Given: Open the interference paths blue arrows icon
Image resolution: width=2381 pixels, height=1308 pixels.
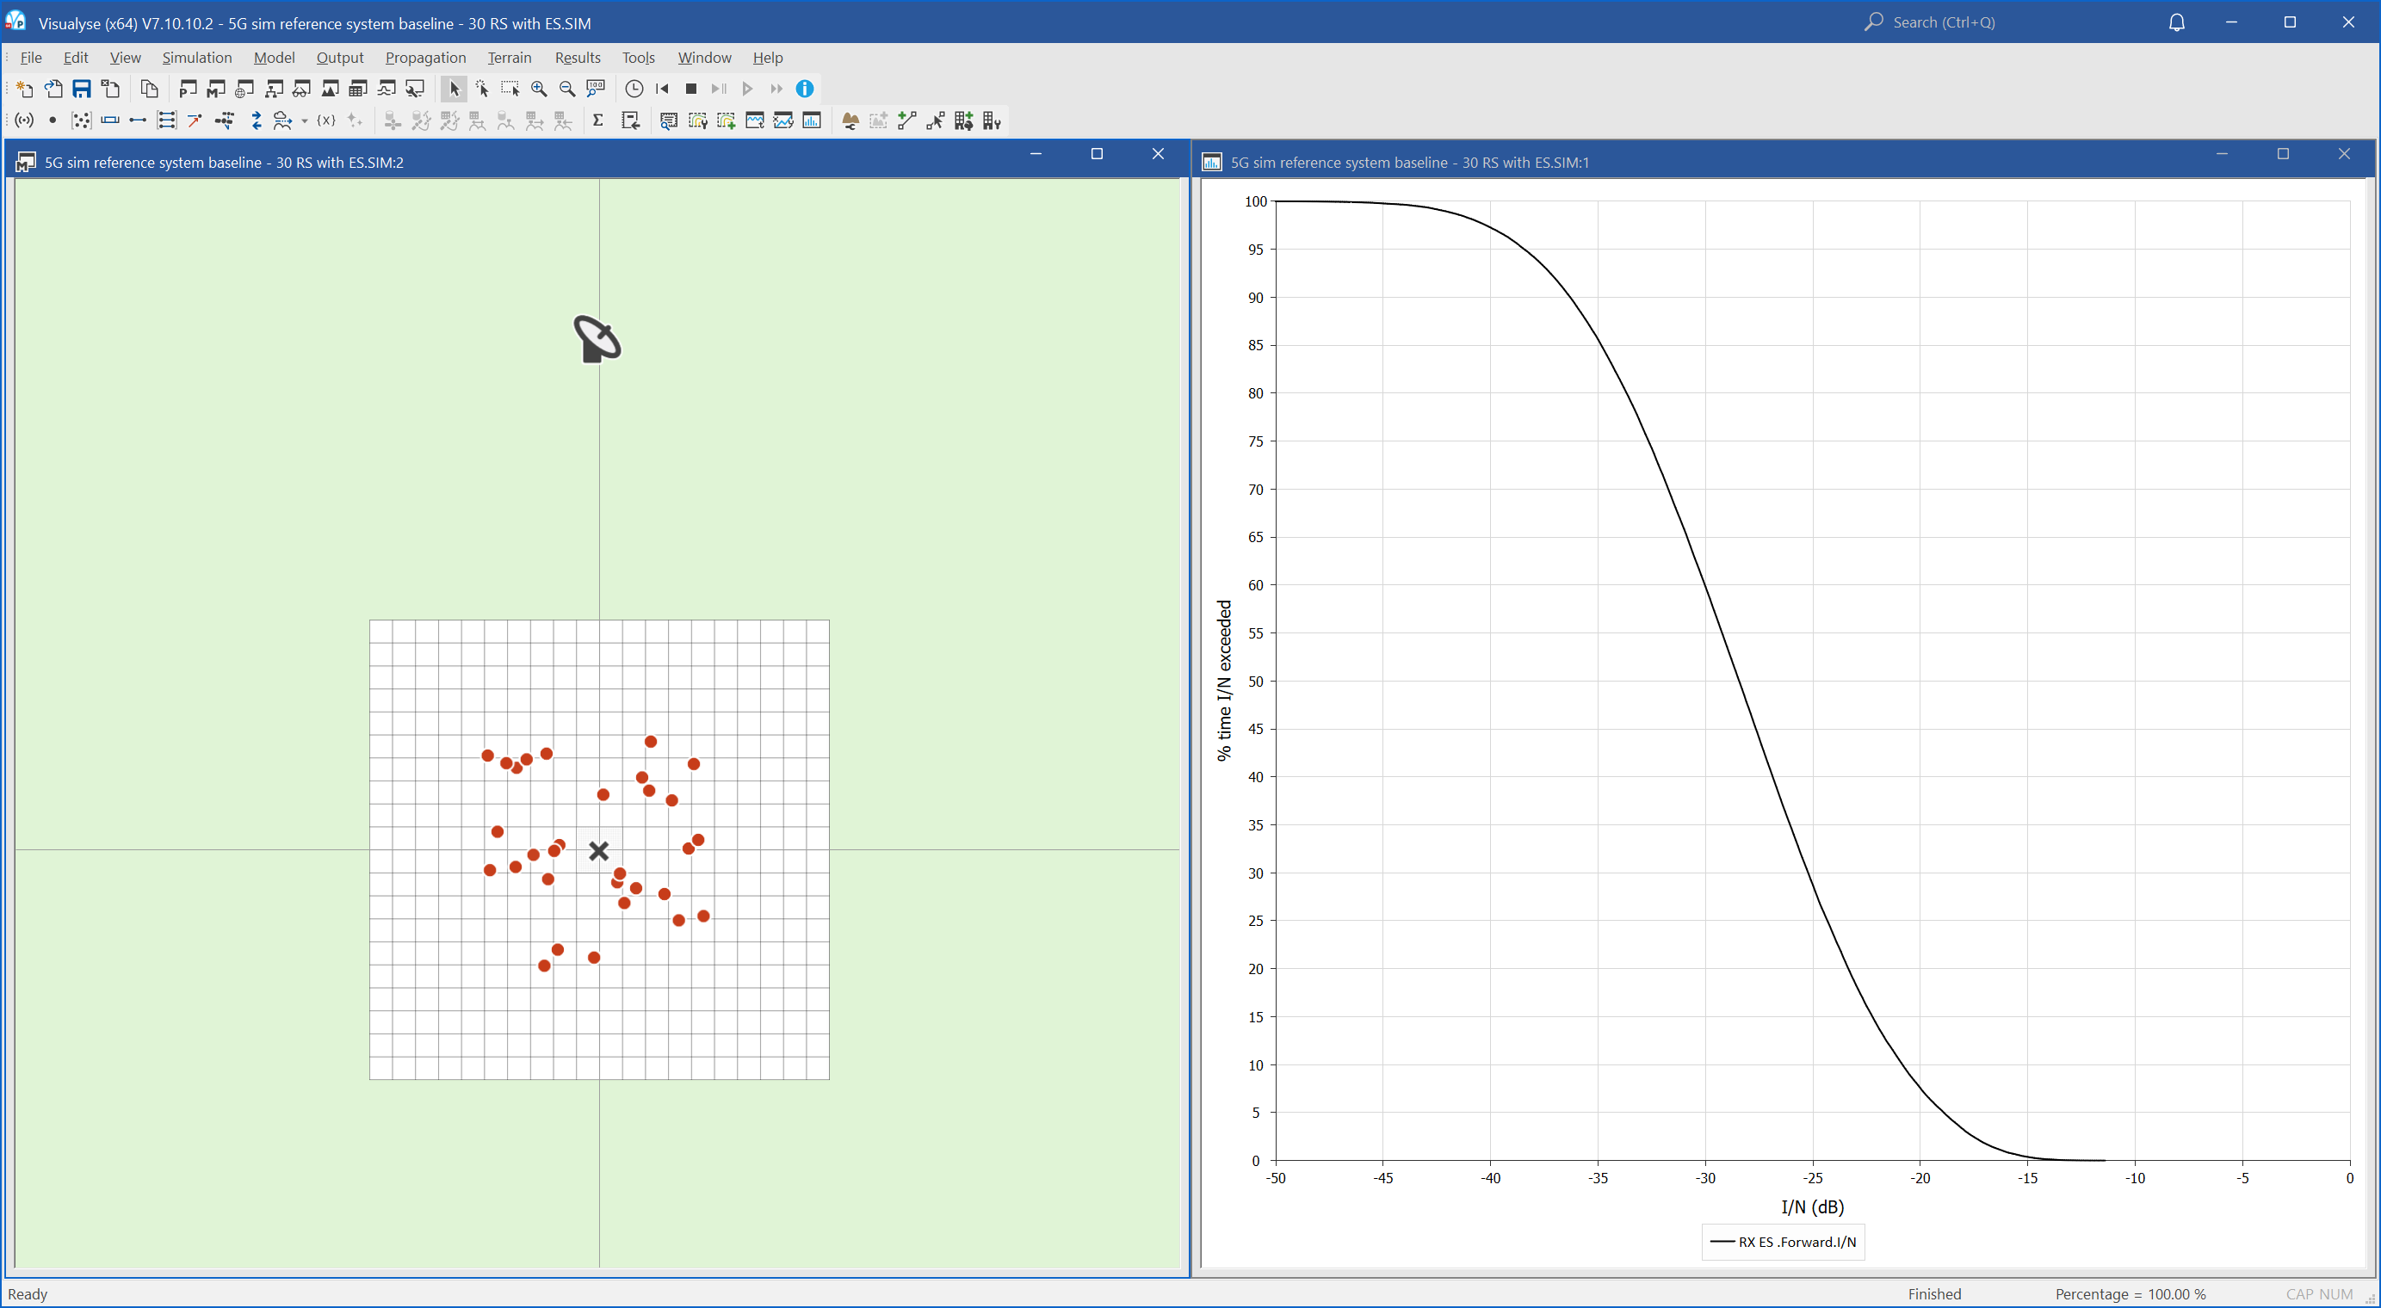Looking at the screenshot, I should coord(256,120).
